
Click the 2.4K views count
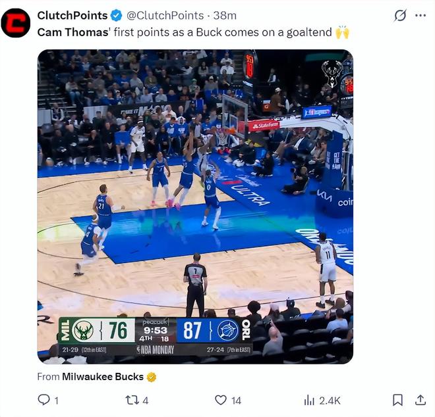(330, 400)
